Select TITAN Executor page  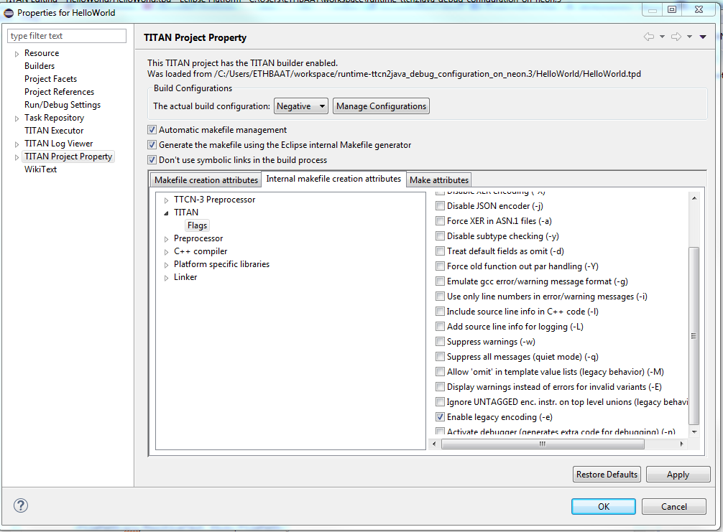point(54,131)
